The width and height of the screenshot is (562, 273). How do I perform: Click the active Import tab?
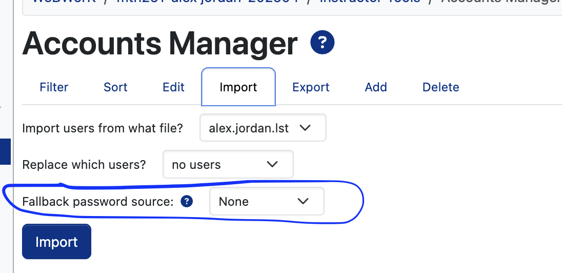coord(238,87)
